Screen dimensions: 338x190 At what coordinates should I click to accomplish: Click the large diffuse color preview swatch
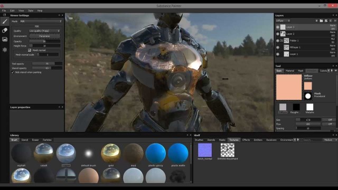[289, 87]
